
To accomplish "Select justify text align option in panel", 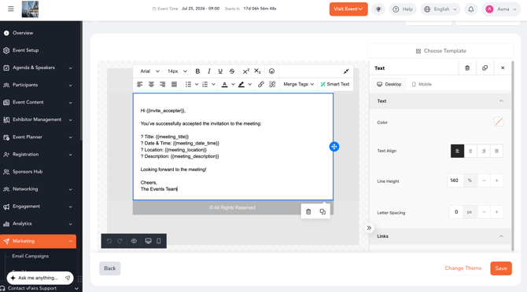I will pyautogui.click(x=496, y=151).
